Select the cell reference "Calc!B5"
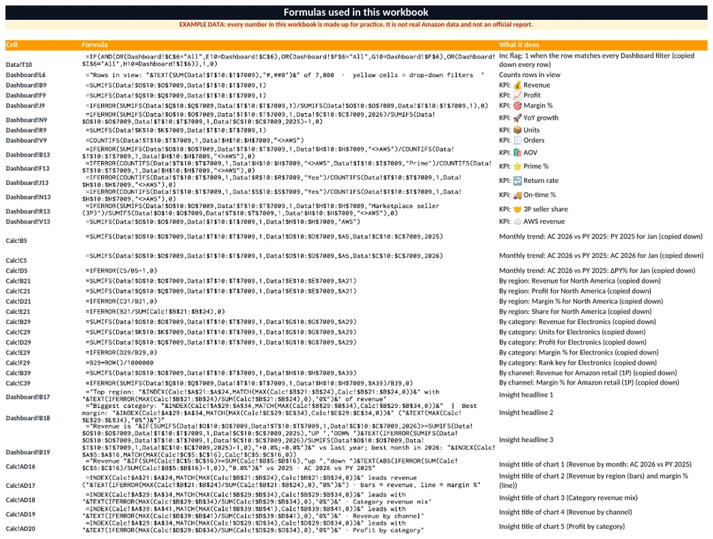Screen dimensions: 713x539 (16, 241)
